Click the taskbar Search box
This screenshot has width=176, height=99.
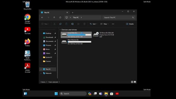point(73,94)
